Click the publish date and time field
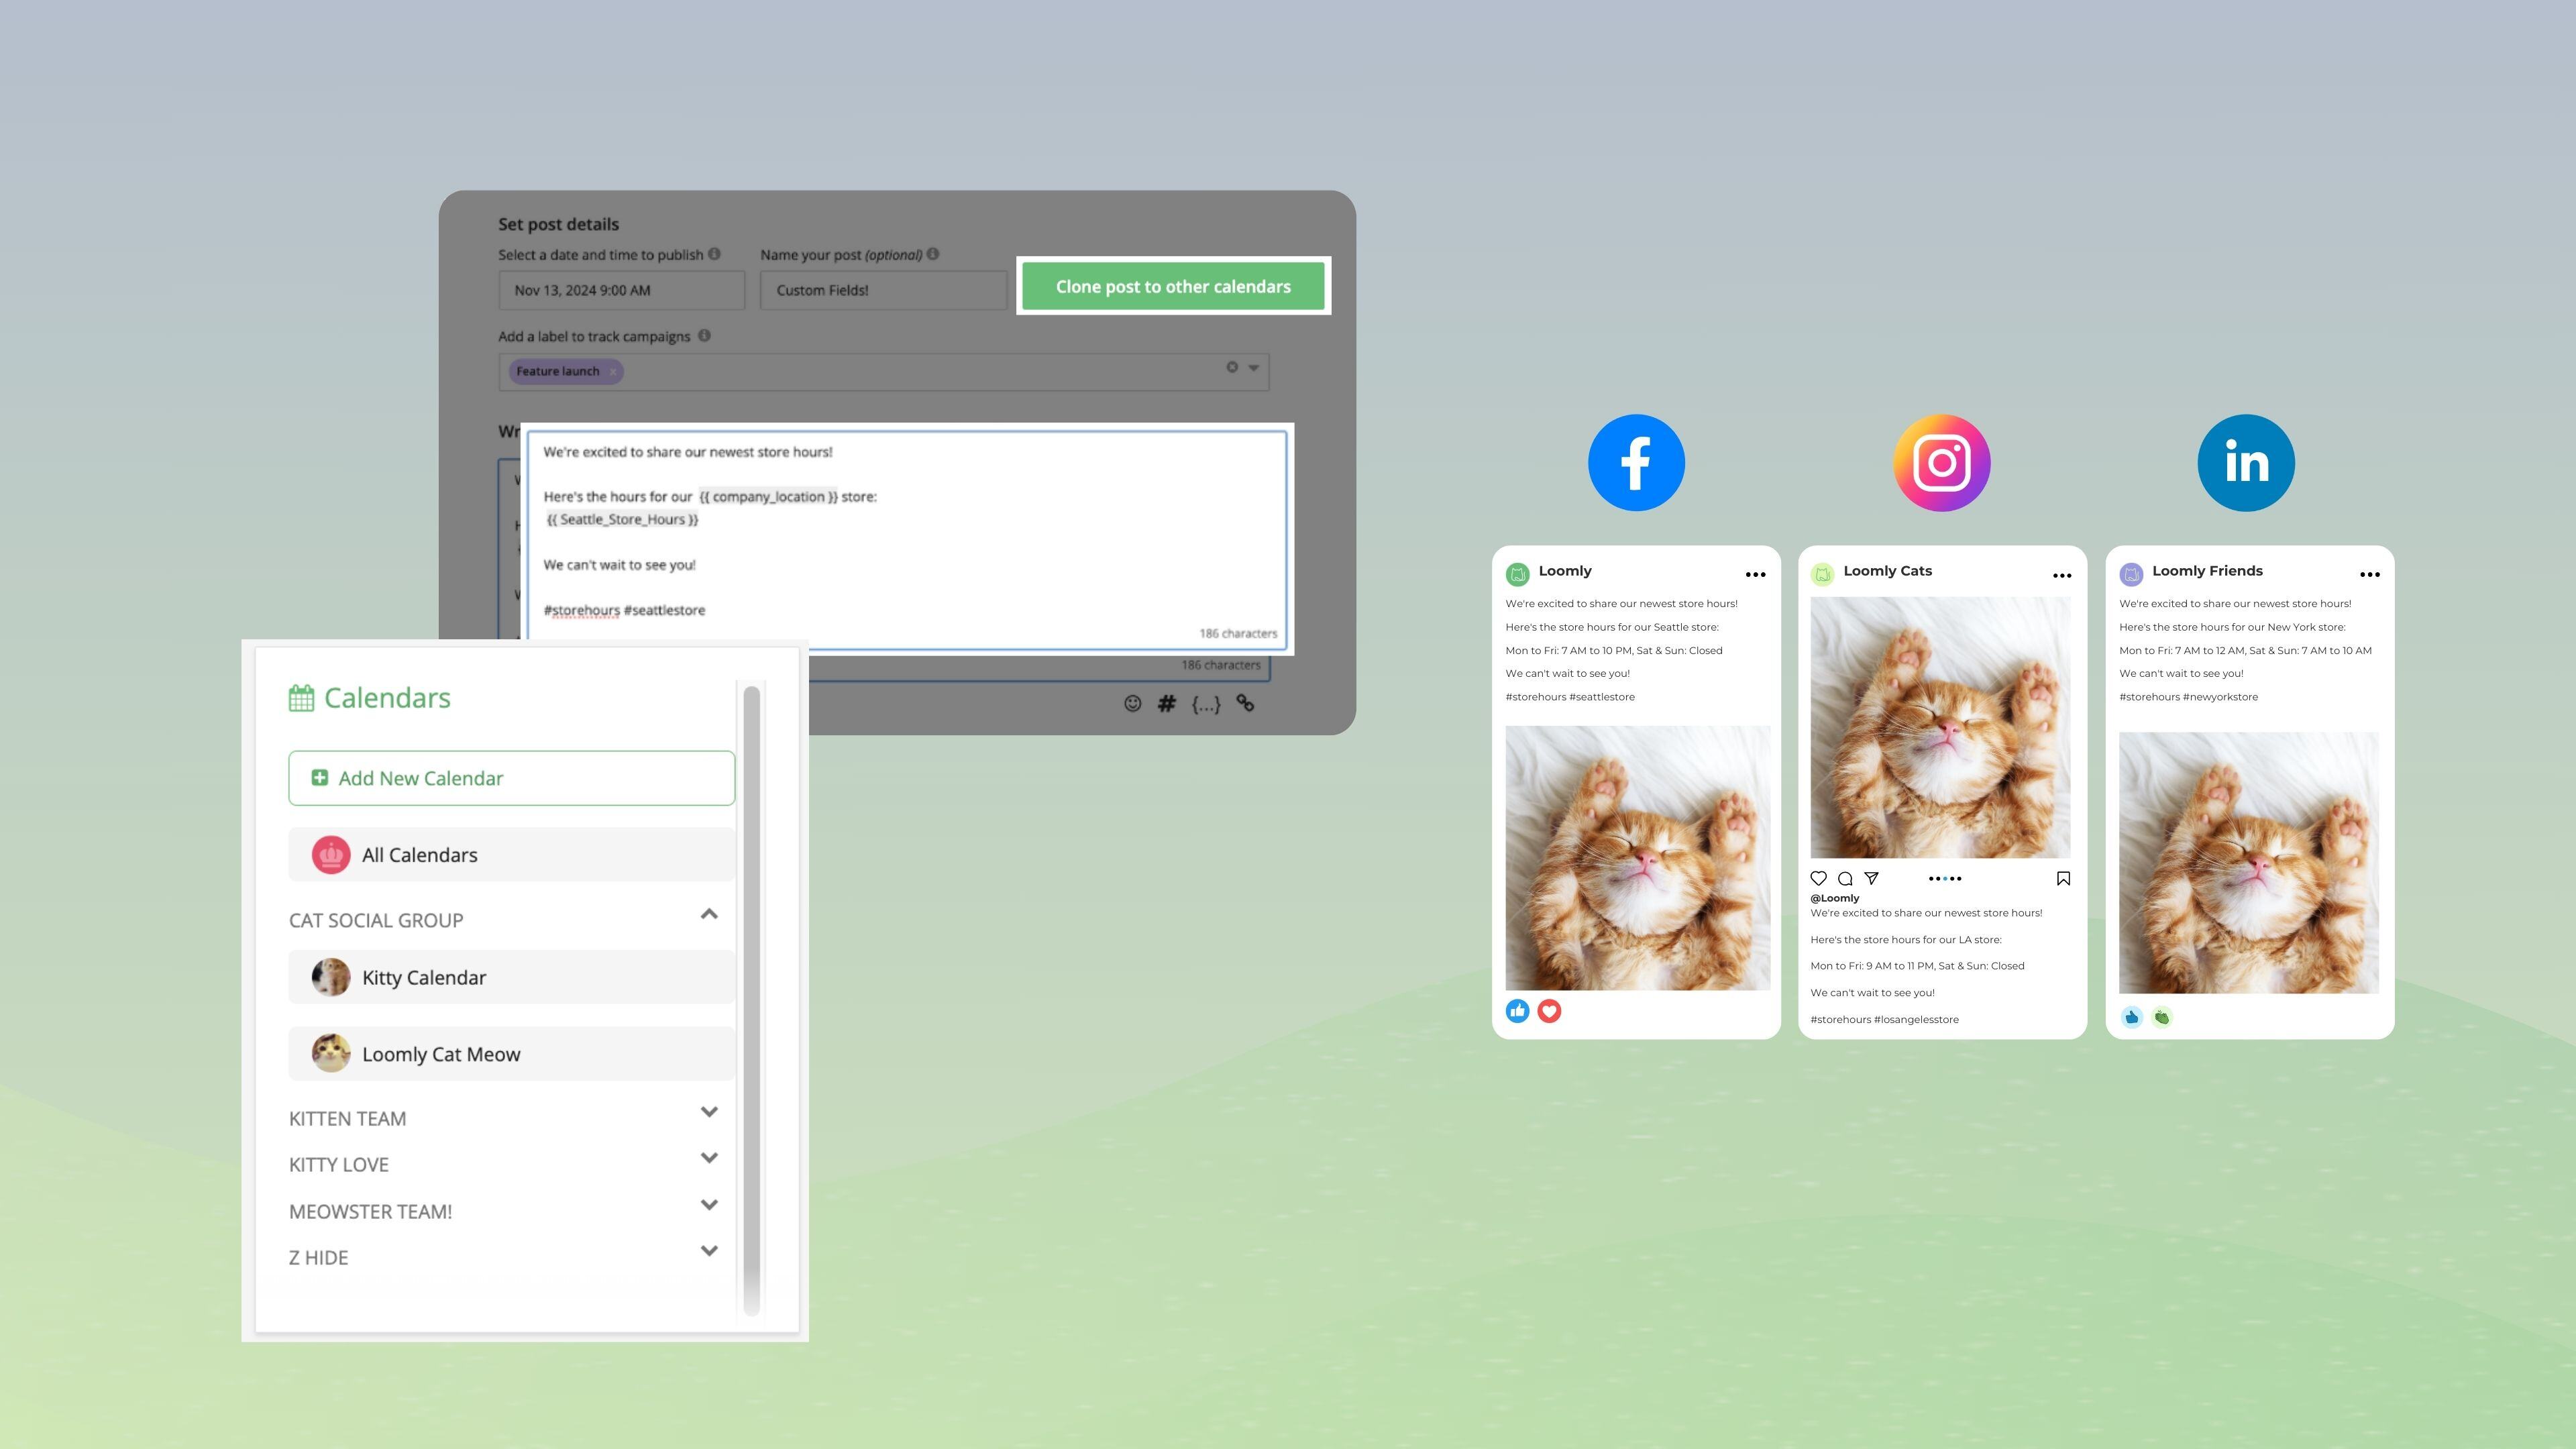Image resolution: width=2576 pixels, height=1449 pixels. click(x=621, y=290)
